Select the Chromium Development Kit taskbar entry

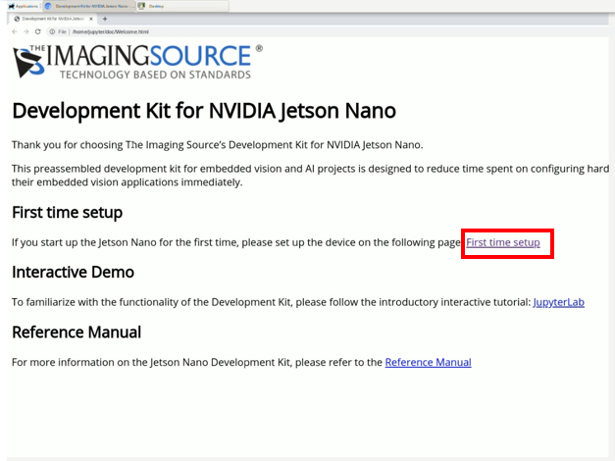point(88,6)
